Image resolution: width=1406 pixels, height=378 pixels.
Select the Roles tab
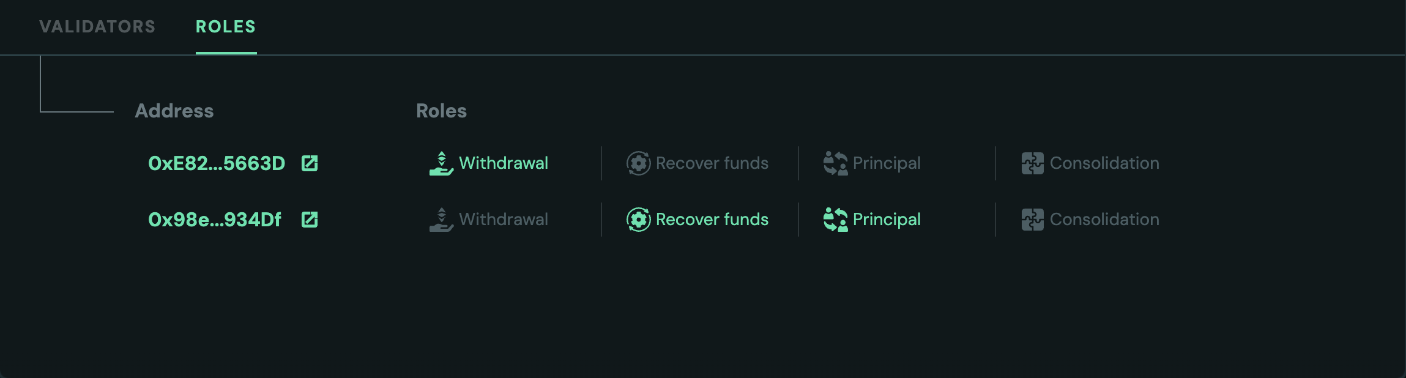[x=226, y=27]
